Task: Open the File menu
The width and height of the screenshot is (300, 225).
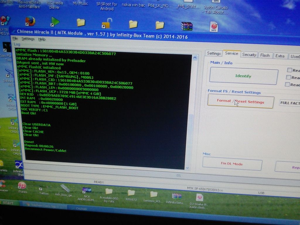Action: [x=15, y=39]
